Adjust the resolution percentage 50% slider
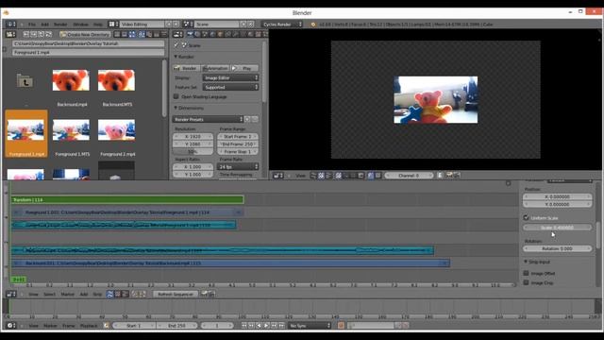This screenshot has width=604, height=340. coord(193,151)
